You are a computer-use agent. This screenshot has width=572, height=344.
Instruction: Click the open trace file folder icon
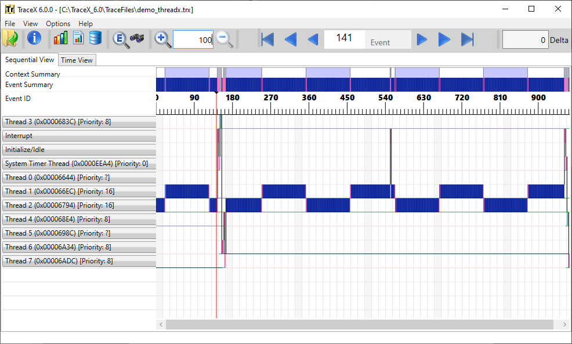tap(10, 39)
